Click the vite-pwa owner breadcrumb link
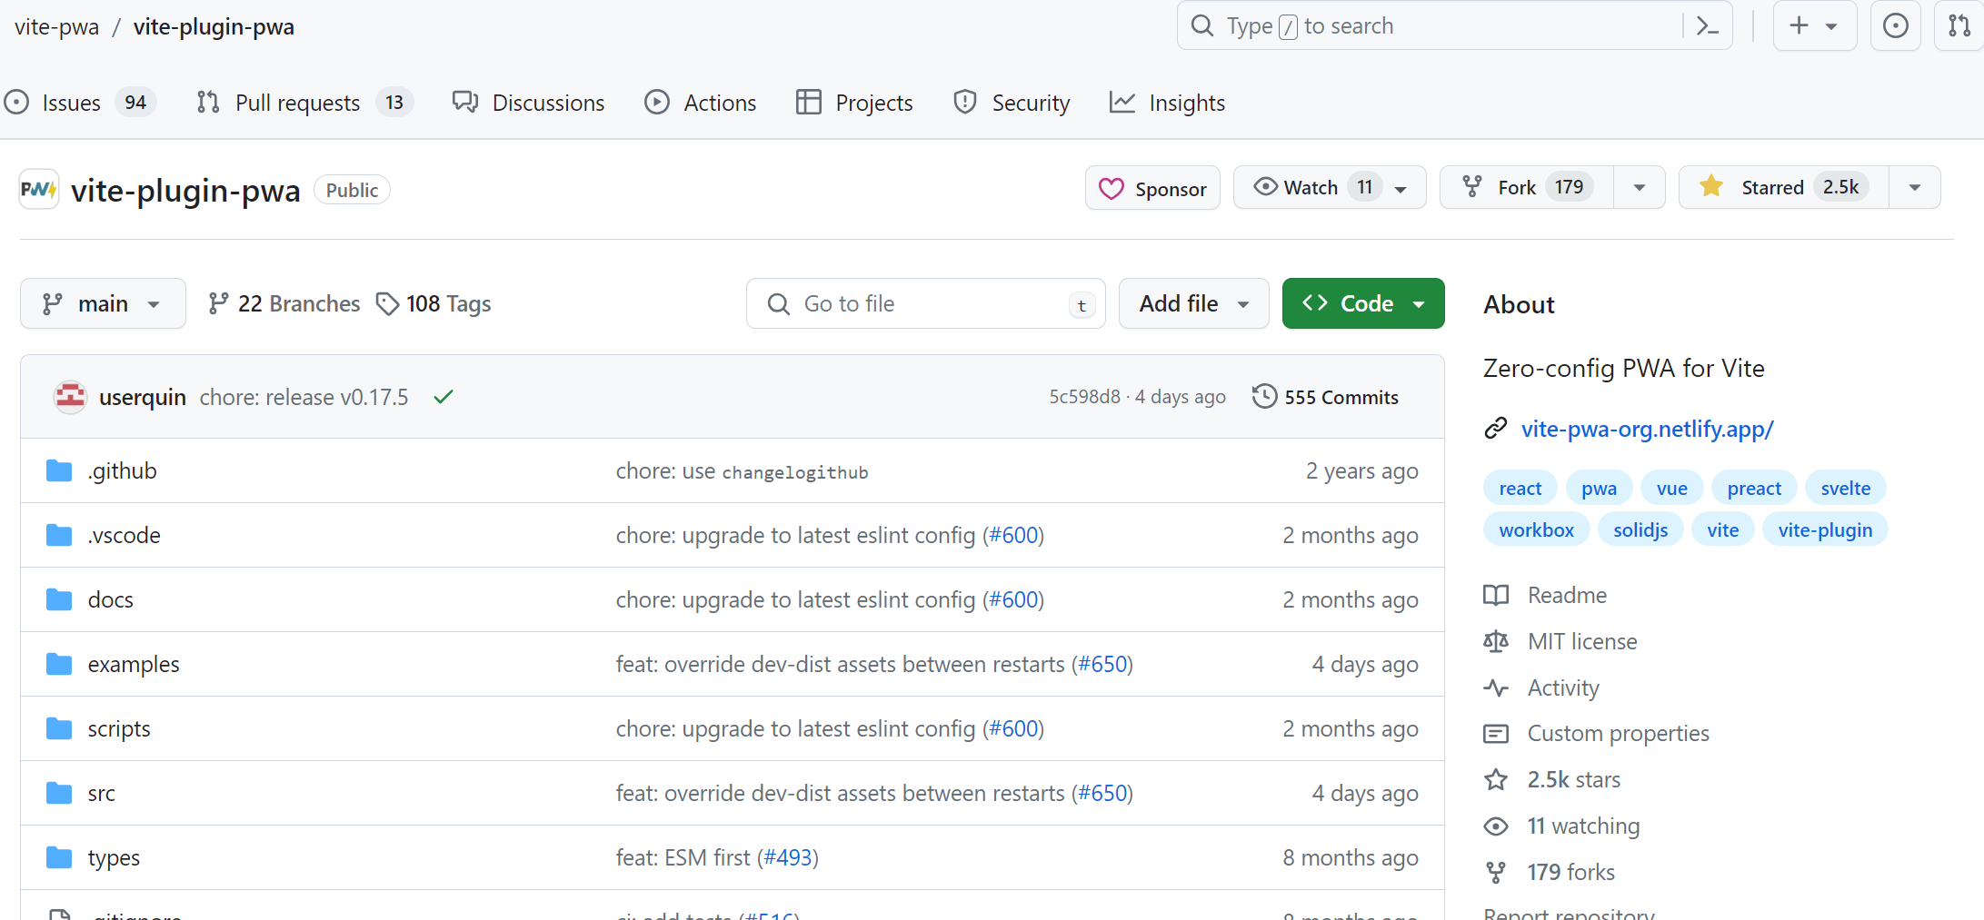 [x=56, y=27]
